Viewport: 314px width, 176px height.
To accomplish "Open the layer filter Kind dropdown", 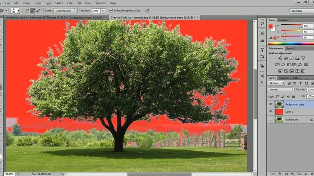I will (x=277, y=83).
